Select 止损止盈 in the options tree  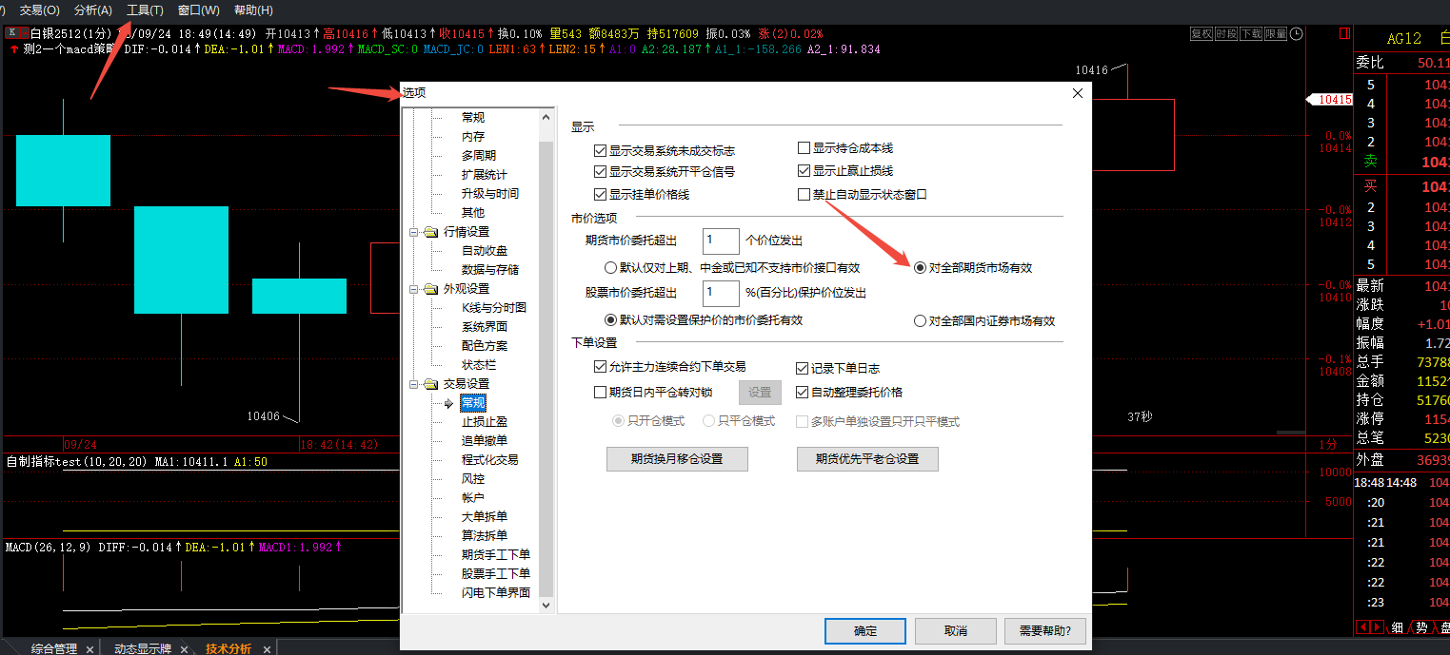coord(485,422)
